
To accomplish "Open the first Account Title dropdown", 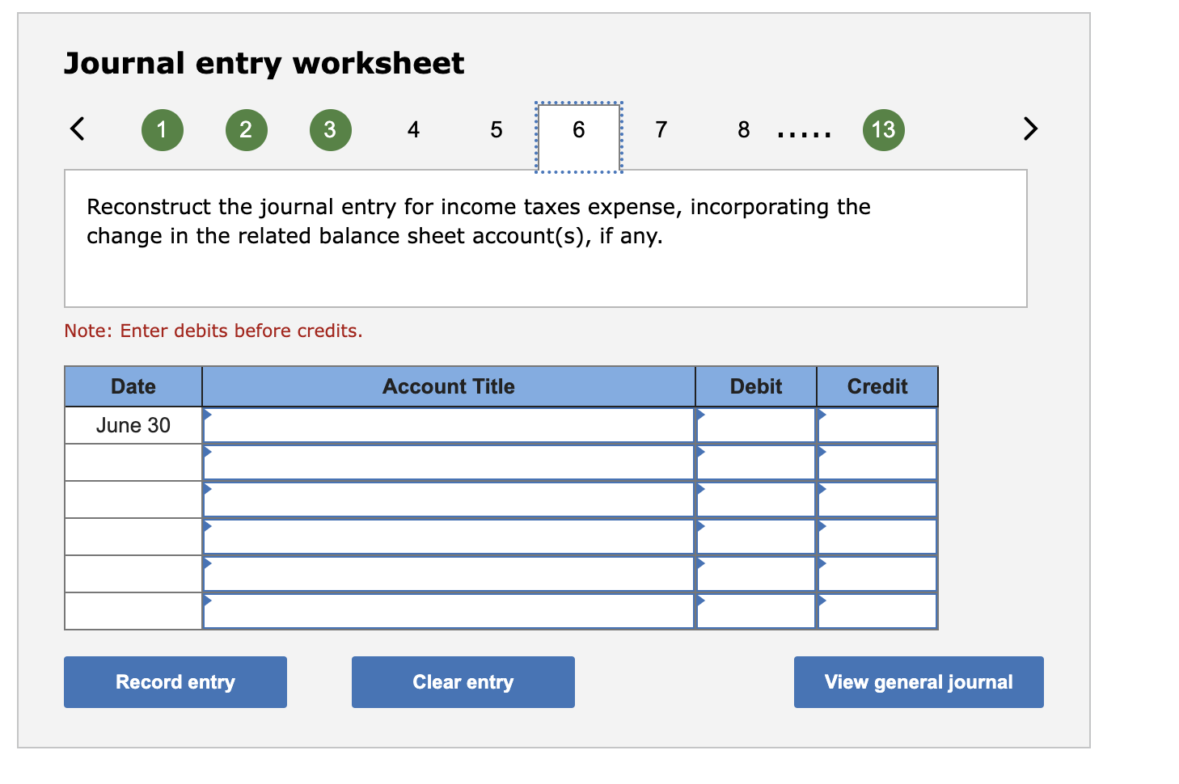I will (x=449, y=424).
